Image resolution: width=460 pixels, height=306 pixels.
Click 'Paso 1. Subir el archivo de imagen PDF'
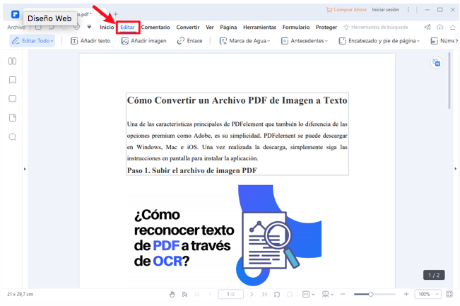tap(192, 170)
